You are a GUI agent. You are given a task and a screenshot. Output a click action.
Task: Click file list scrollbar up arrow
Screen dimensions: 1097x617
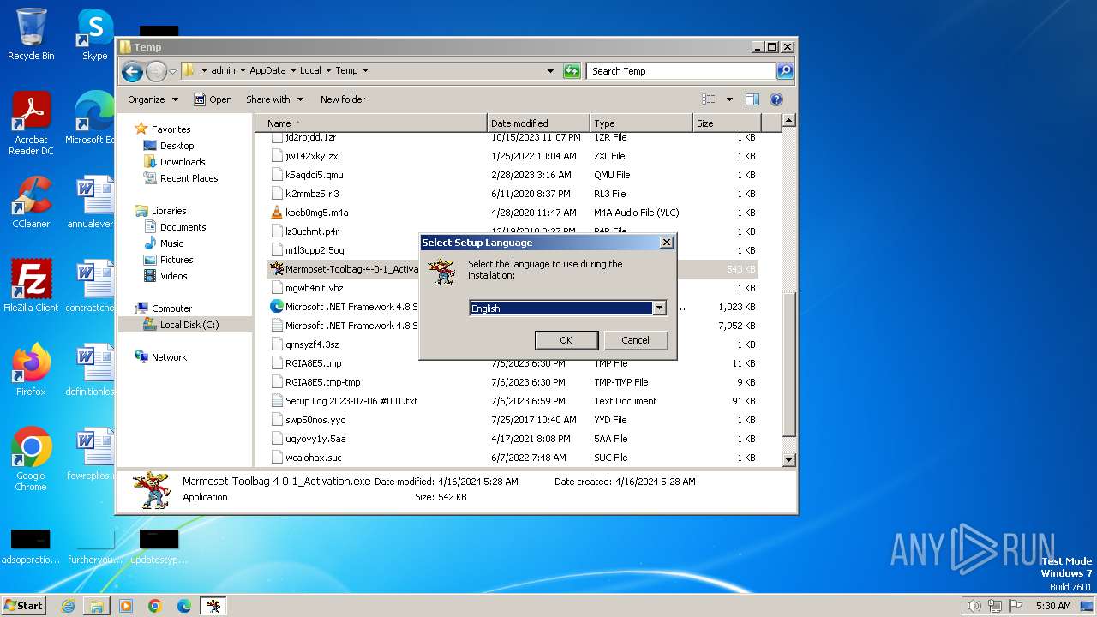pyautogui.click(x=789, y=121)
